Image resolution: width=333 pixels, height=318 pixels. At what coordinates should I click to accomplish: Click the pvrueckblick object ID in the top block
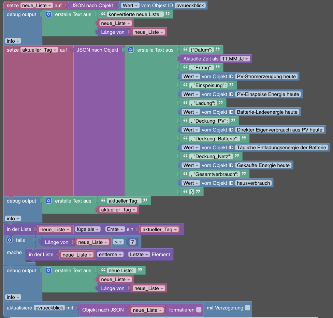click(190, 5)
